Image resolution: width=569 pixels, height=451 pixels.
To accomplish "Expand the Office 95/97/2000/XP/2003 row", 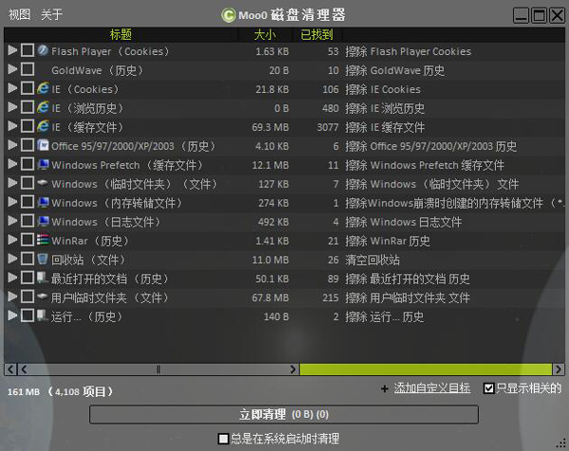I will pos(12,145).
